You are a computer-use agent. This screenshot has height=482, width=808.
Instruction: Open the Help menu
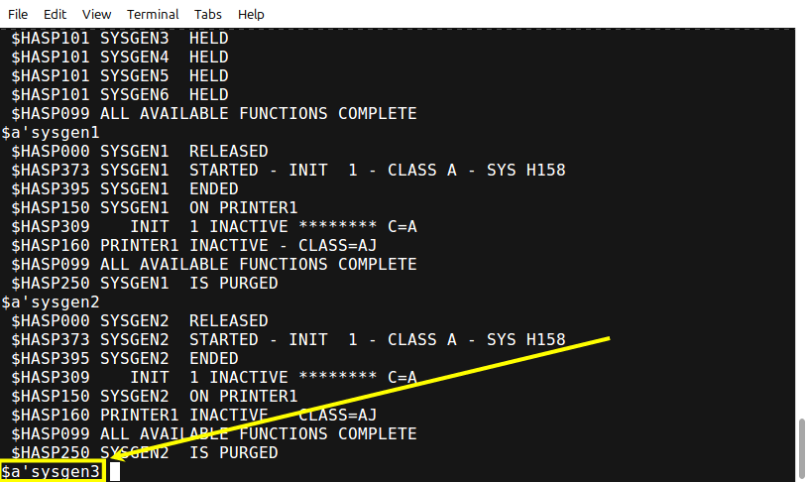(251, 15)
